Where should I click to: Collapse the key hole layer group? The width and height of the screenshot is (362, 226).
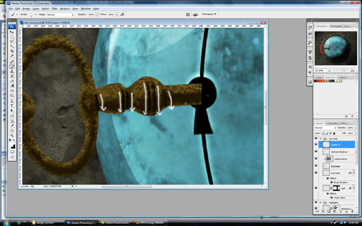(320, 139)
